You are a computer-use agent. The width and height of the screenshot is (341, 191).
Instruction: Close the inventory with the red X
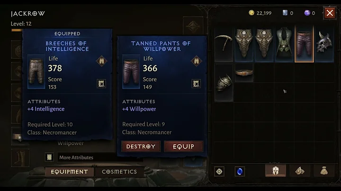pyautogui.click(x=330, y=13)
